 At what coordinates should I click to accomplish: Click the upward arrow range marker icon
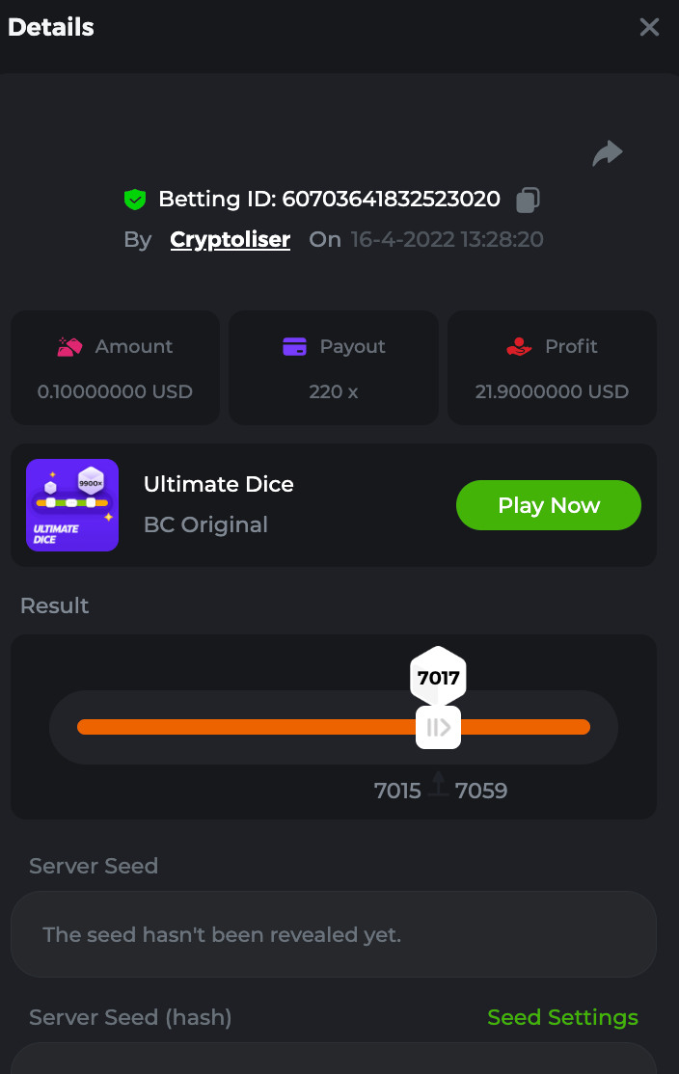439,784
